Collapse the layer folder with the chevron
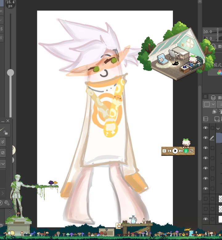Screen dimensions: 222x240 click(218, 129)
